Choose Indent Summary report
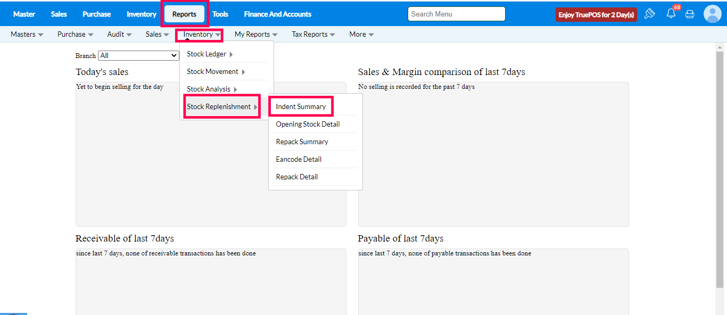Image resolution: width=727 pixels, height=315 pixels. tap(301, 106)
